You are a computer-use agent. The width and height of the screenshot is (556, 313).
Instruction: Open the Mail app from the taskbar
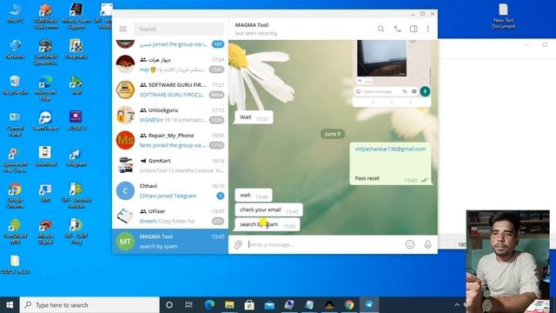pyautogui.click(x=269, y=305)
